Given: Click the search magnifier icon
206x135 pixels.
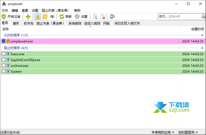Looking at the screenshot, I should (x=203, y=16).
